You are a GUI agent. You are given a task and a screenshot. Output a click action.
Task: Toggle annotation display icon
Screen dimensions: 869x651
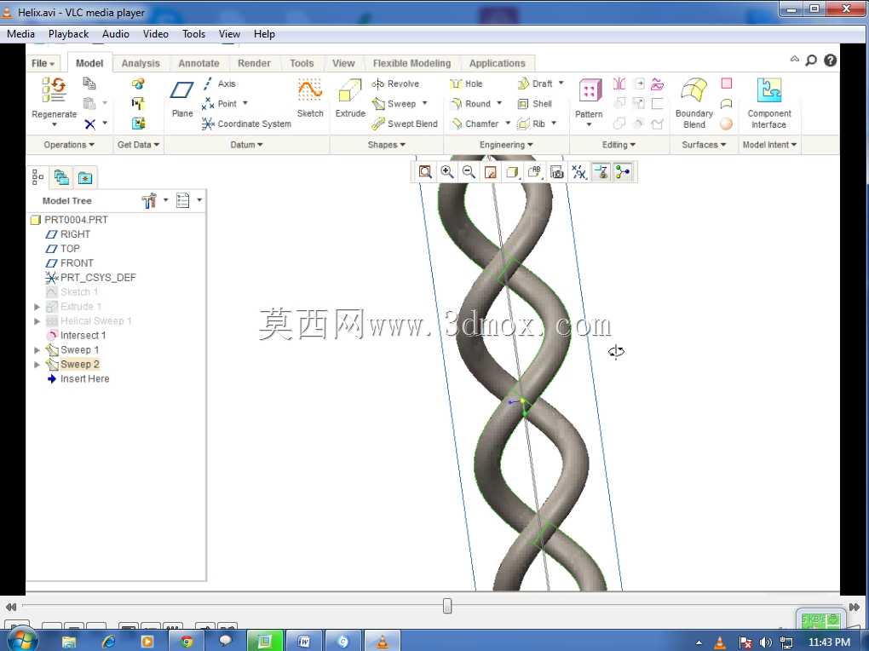click(x=601, y=172)
